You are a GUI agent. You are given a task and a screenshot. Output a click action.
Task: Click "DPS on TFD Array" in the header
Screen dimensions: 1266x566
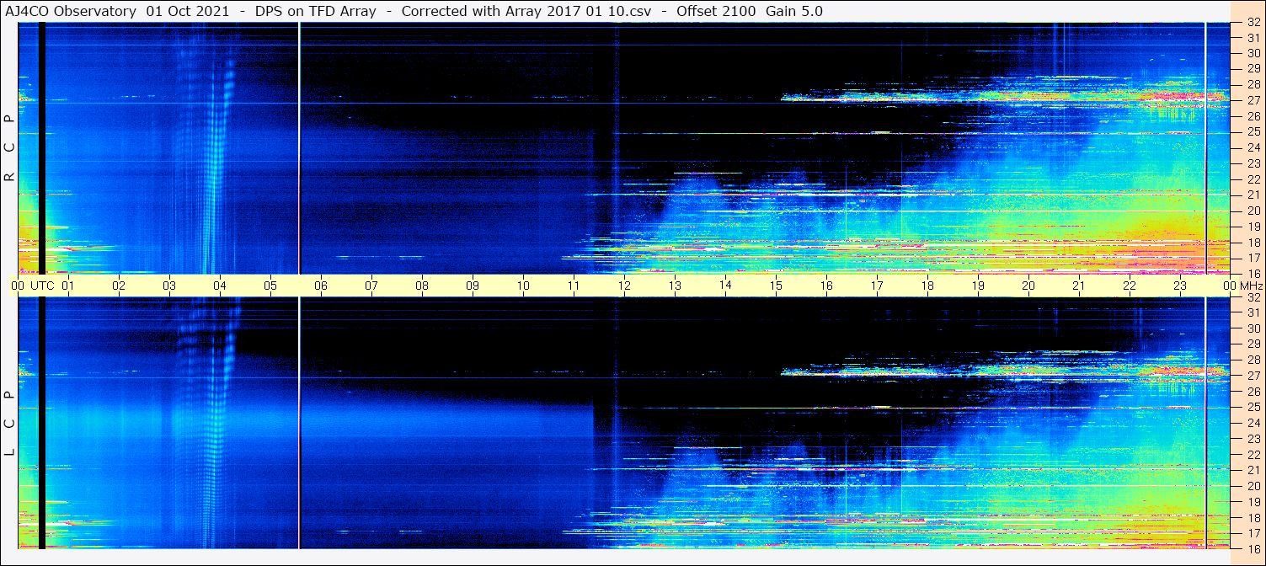[x=315, y=11]
